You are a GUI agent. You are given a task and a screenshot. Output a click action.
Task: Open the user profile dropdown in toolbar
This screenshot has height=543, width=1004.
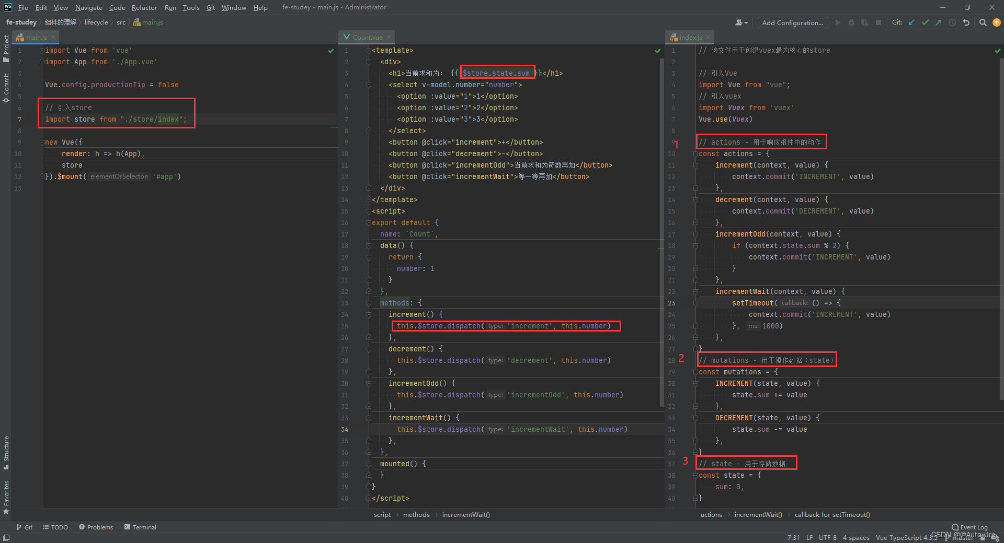[741, 22]
